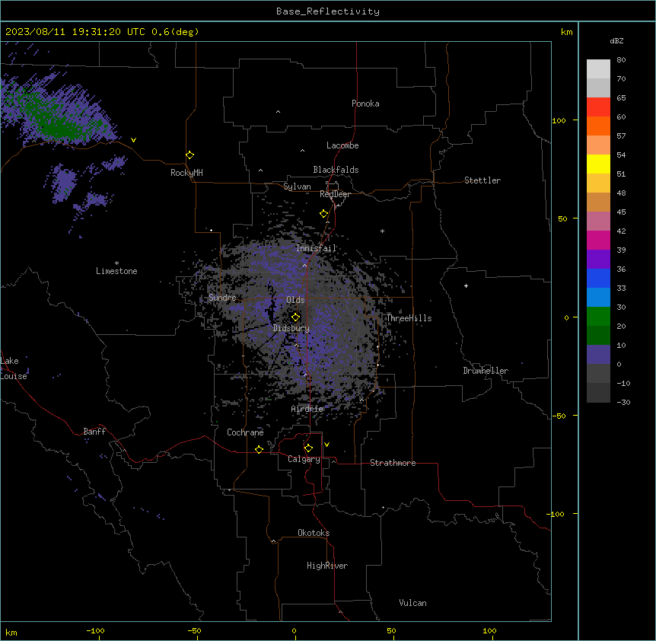Click the RockyMH label
The image size is (656, 641).
pyautogui.click(x=186, y=173)
